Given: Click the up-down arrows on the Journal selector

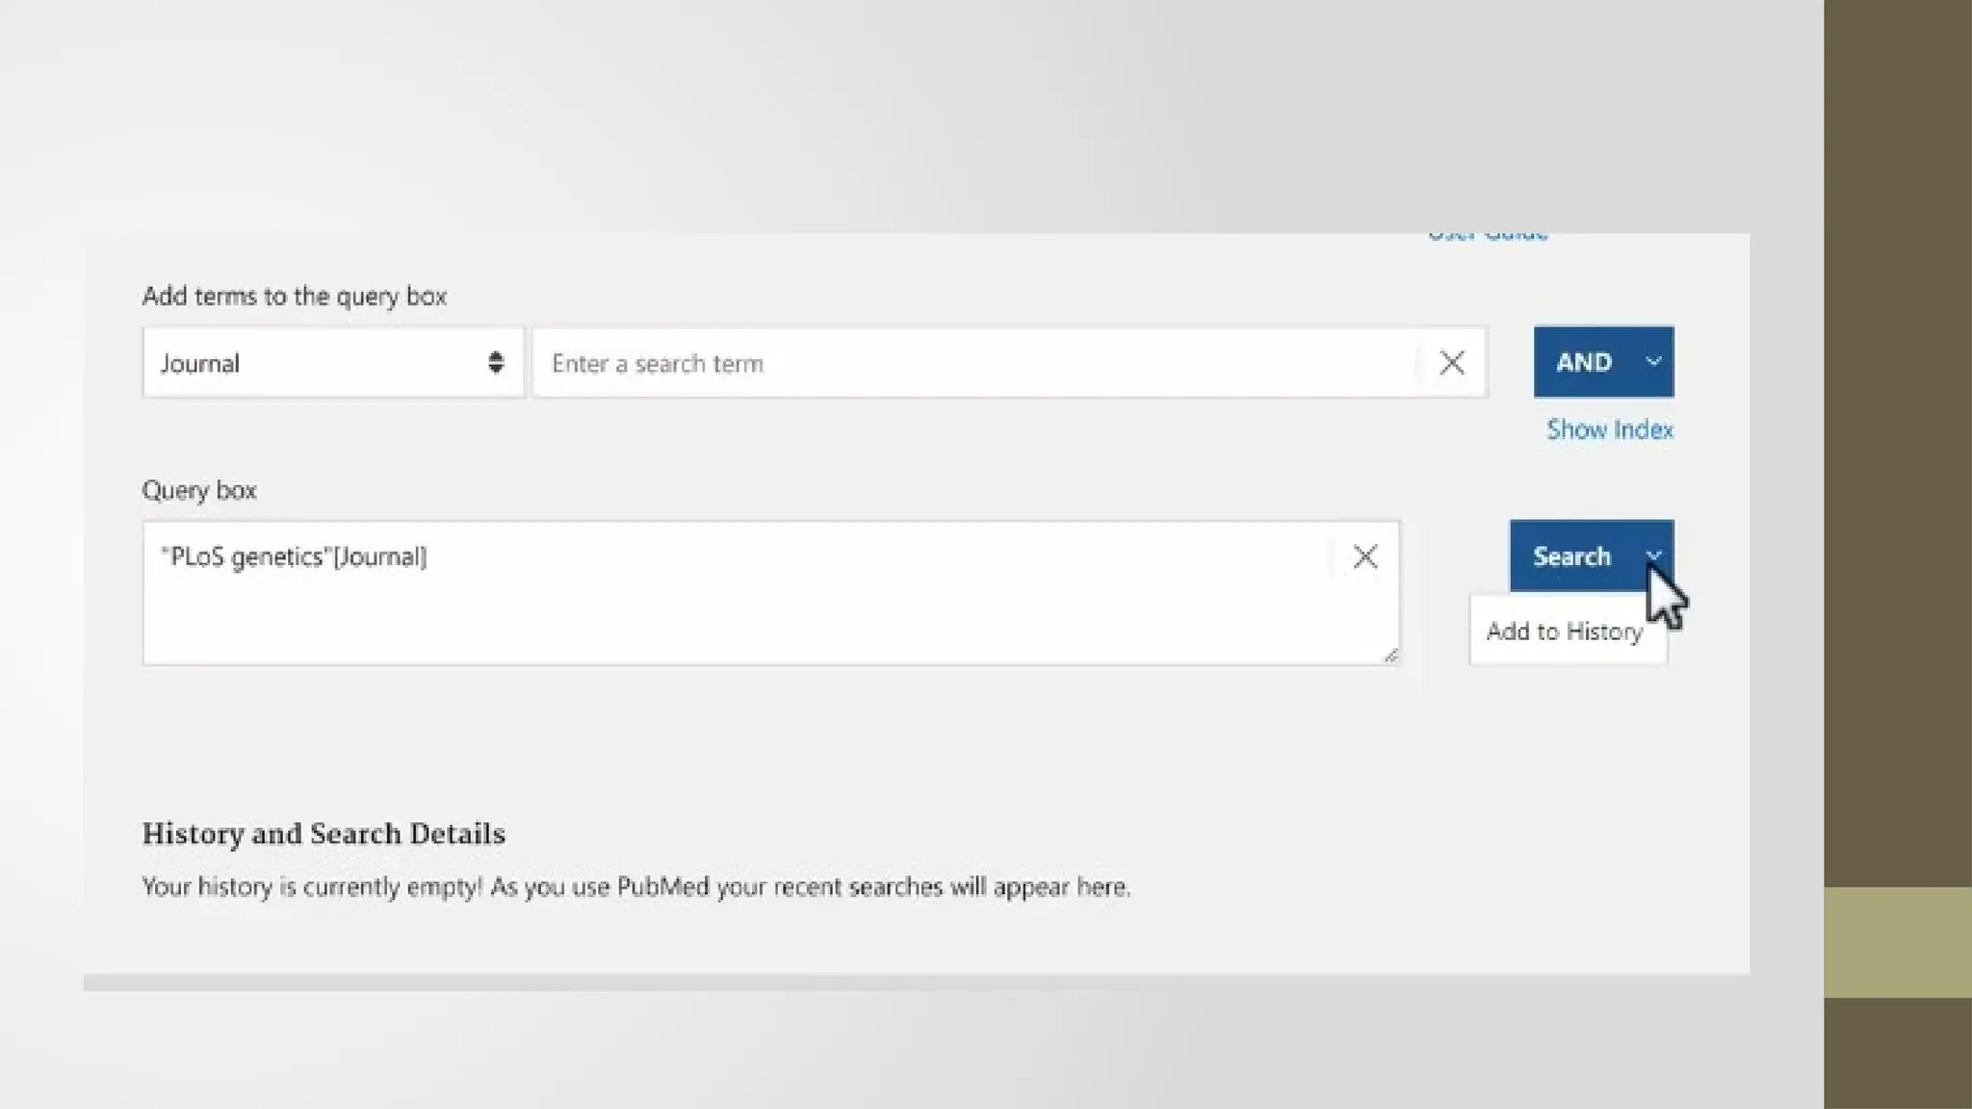Looking at the screenshot, I should click(x=495, y=363).
